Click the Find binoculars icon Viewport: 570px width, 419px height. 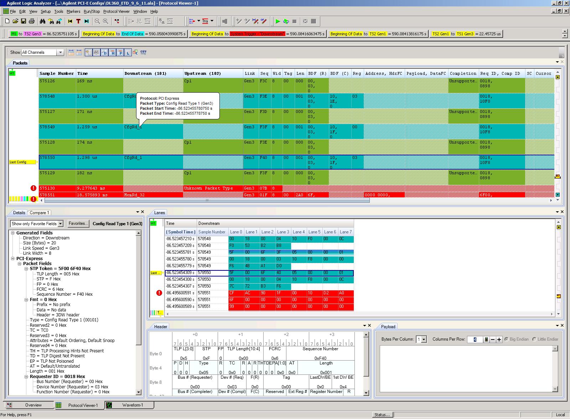pyautogui.click(x=42, y=21)
